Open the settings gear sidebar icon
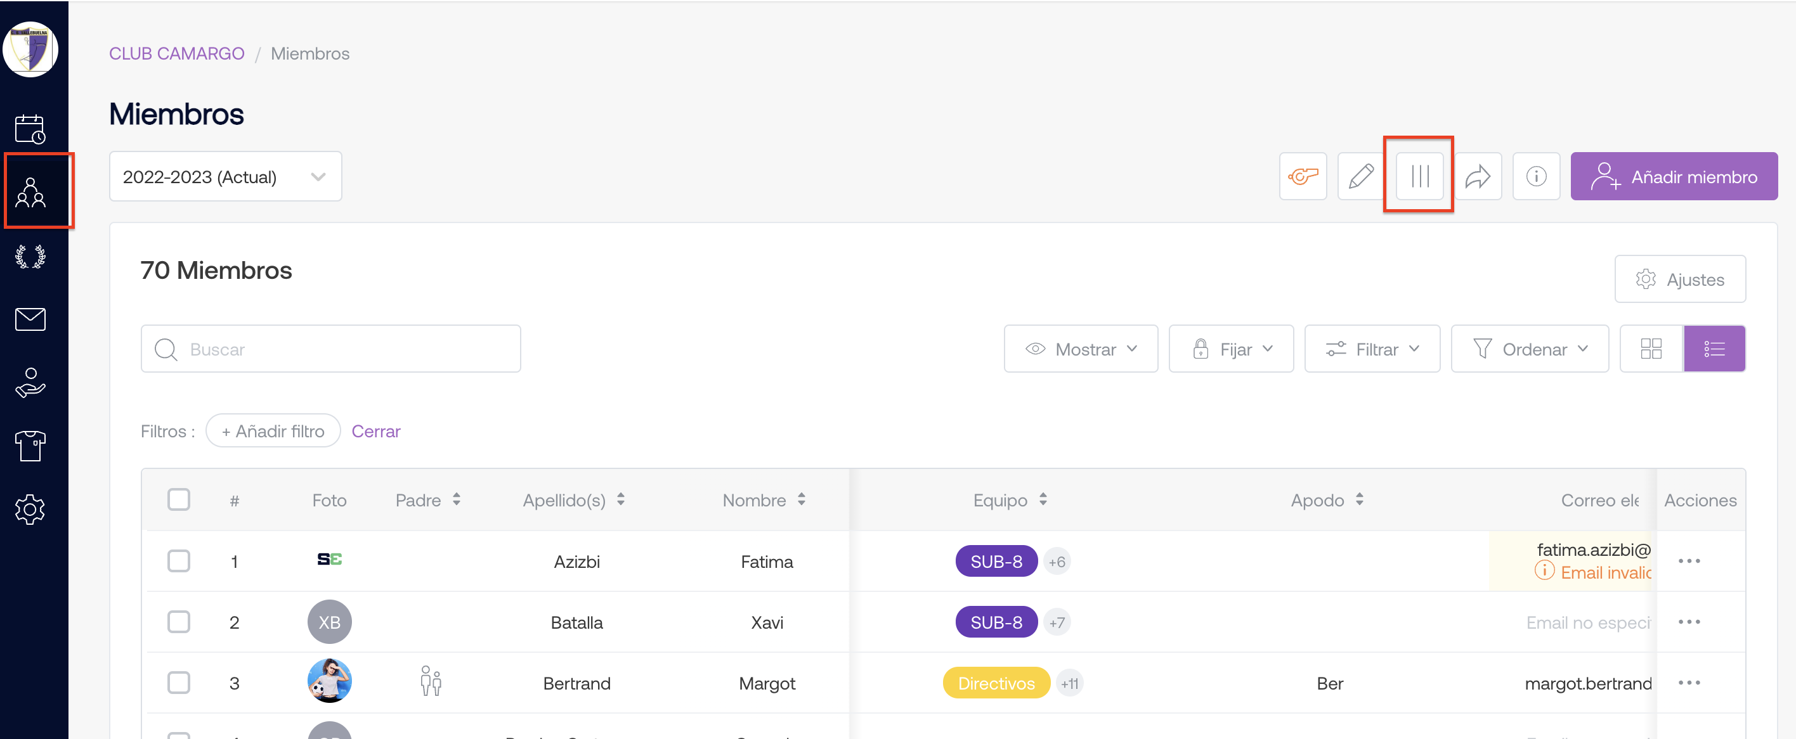The image size is (1796, 739). (30, 509)
